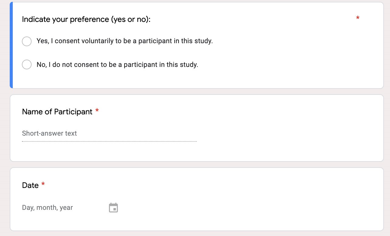The width and height of the screenshot is (390, 236).
Task: Select the "Yes, I consent voluntarily" radio button
Action: pos(27,41)
